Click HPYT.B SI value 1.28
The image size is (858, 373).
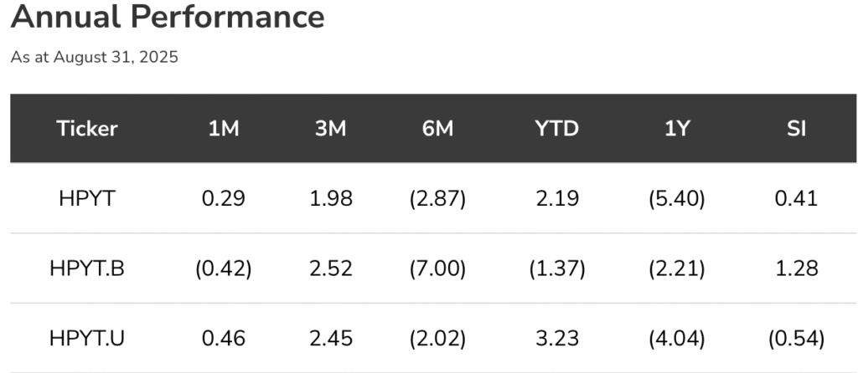click(796, 268)
